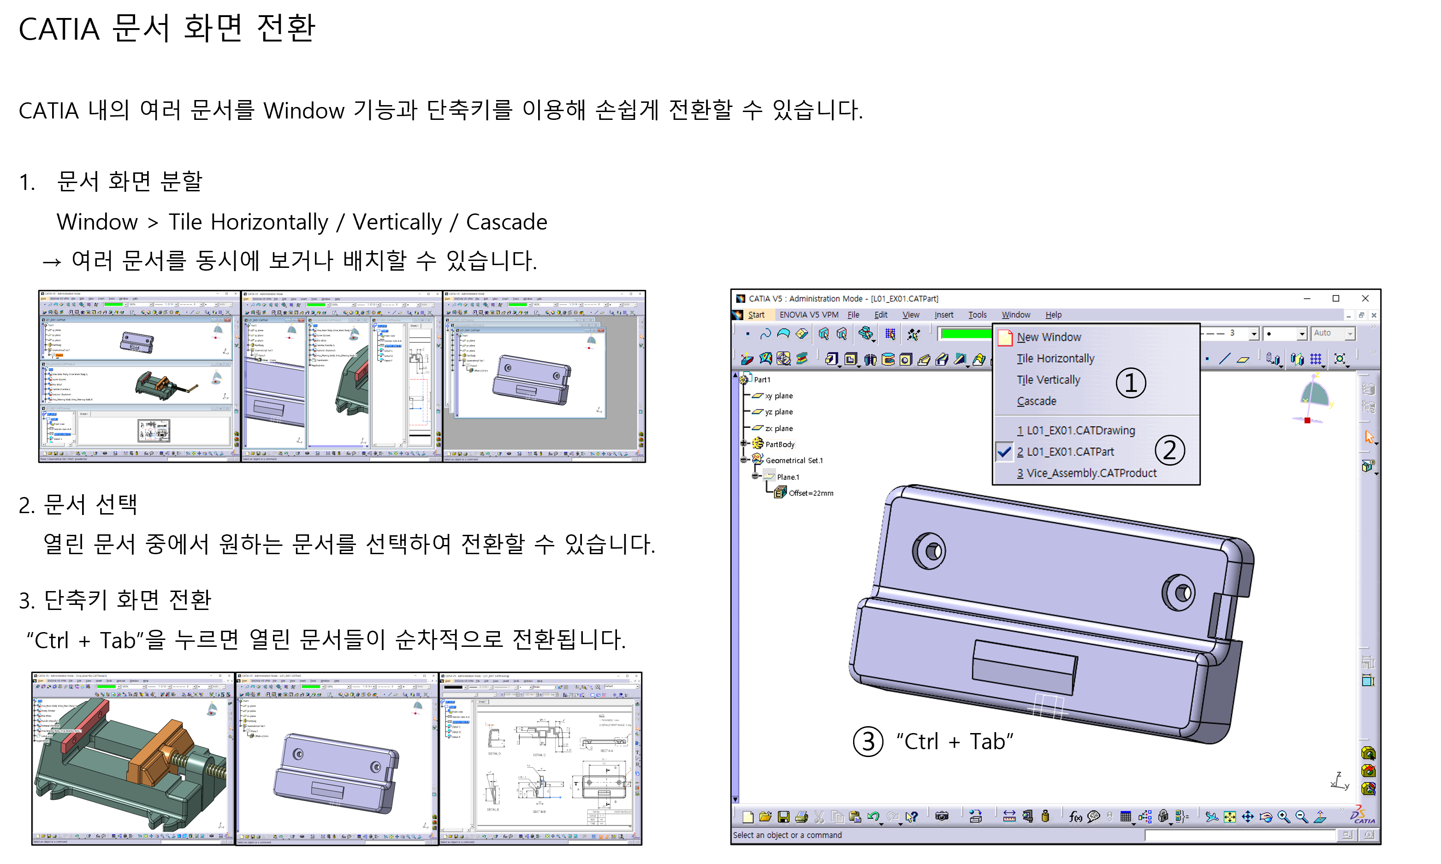Viewport: 1441px width, 864px height.
Task: Expand the PartBody tree node
Action: tap(743, 444)
